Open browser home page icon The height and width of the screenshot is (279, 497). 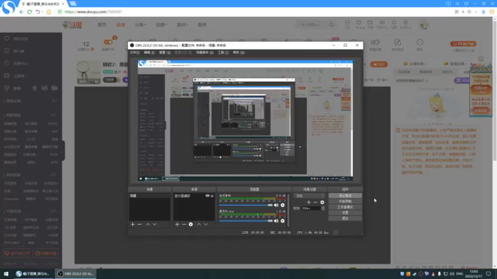click(x=48, y=12)
